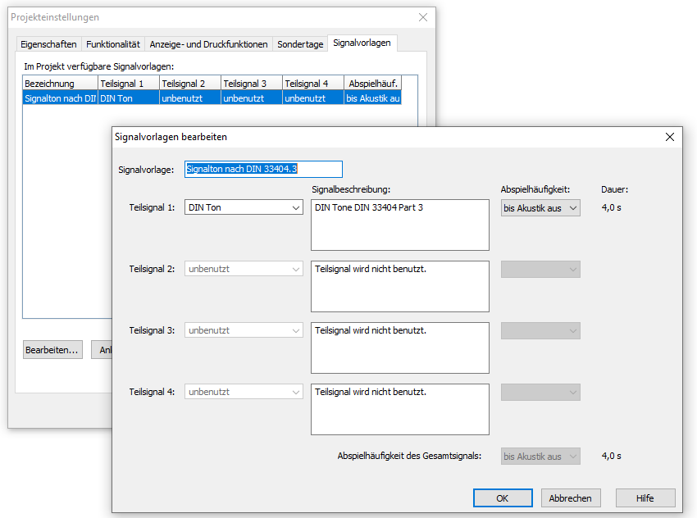Expand Abspielhäufigkeit dropdown for Teilsignal 1
Viewport: 697px width, 518px height.
pyautogui.click(x=540, y=208)
